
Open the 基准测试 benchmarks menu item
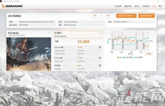128,6
